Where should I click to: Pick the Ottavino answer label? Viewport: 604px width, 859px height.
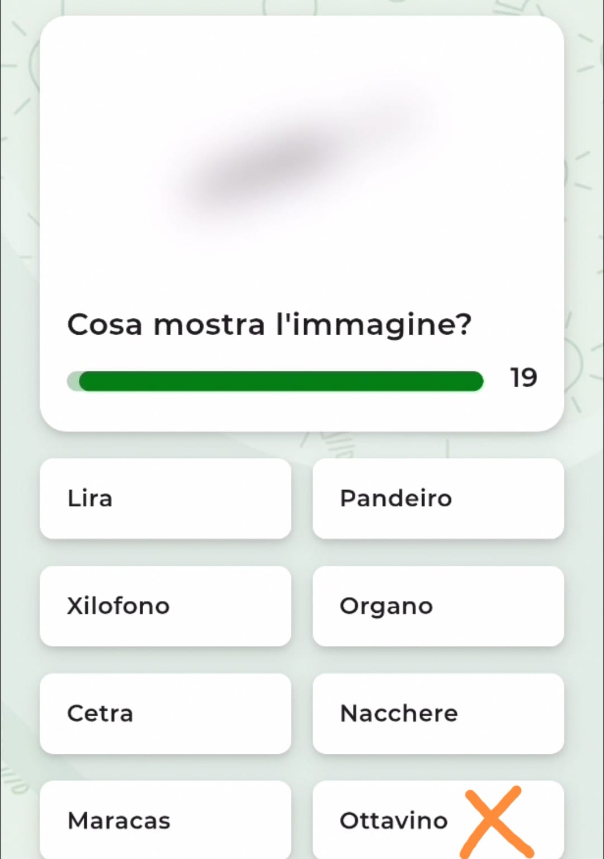[394, 820]
